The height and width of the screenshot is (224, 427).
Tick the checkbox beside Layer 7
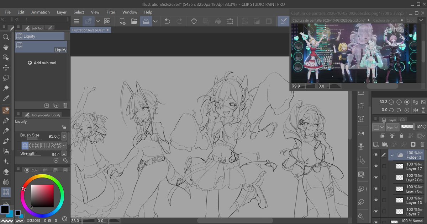(x=384, y=212)
